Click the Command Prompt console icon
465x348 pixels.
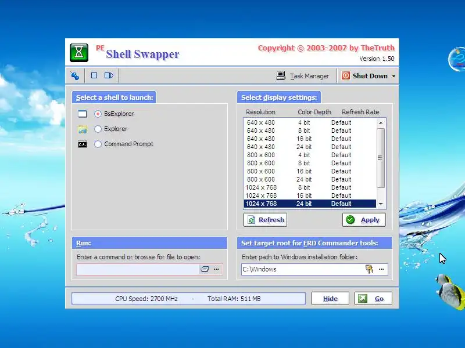tap(83, 144)
